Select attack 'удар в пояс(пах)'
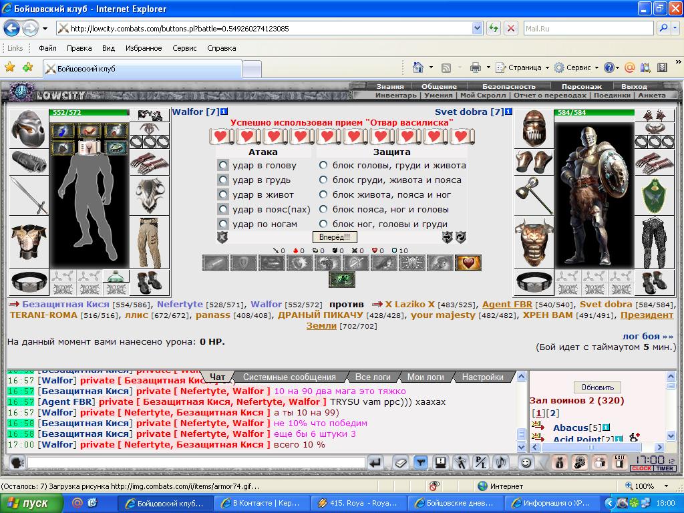Screen dimensions: 684x513 tap(223, 209)
